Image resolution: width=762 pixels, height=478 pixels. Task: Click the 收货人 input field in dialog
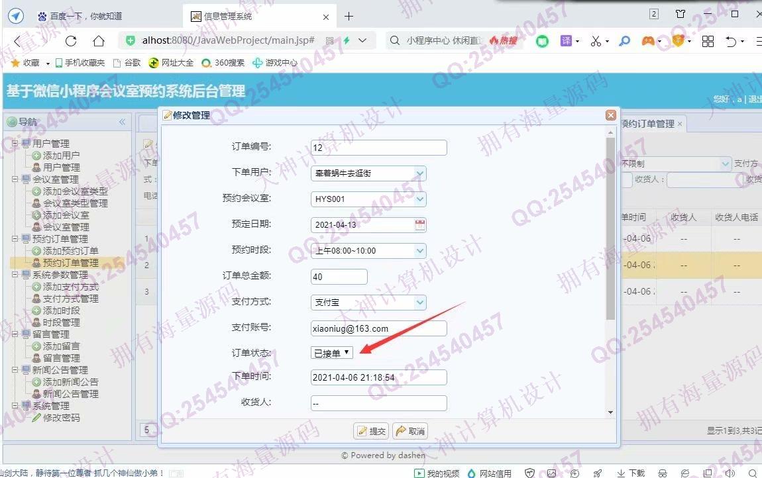tap(378, 403)
